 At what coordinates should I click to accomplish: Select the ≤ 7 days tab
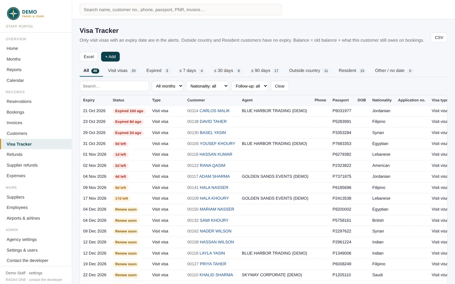coord(192,71)
